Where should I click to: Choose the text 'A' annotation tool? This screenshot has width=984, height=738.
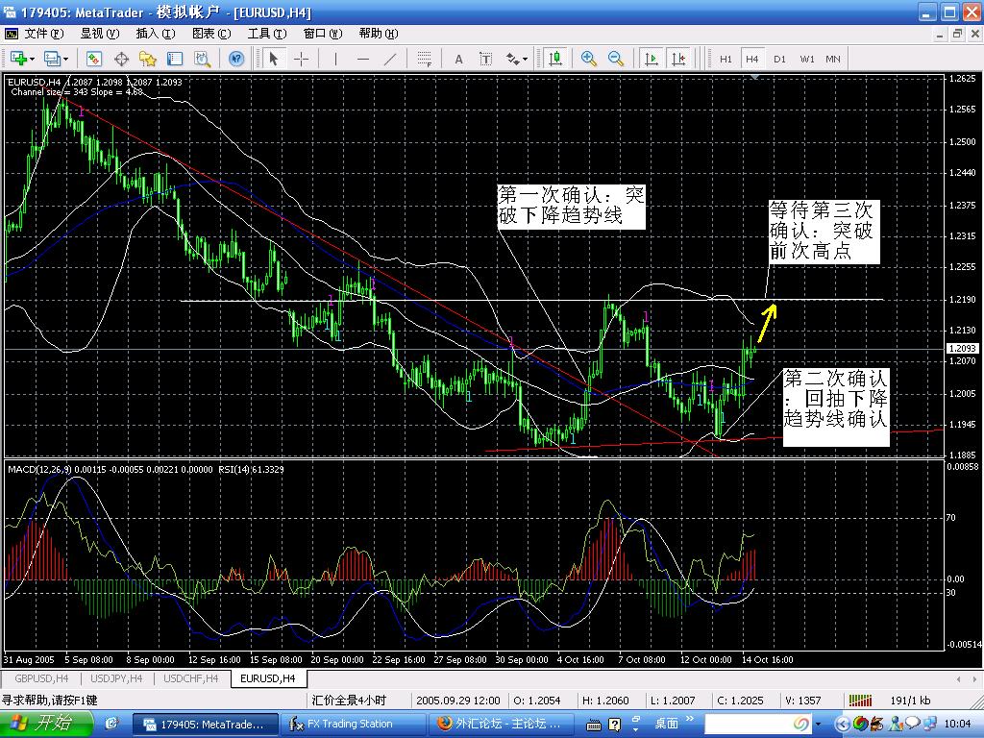coord(458,59)
